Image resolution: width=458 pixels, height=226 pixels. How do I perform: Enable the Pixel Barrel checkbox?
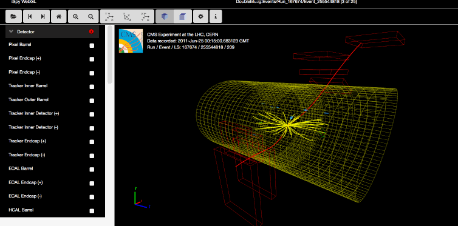click(92, 45)
